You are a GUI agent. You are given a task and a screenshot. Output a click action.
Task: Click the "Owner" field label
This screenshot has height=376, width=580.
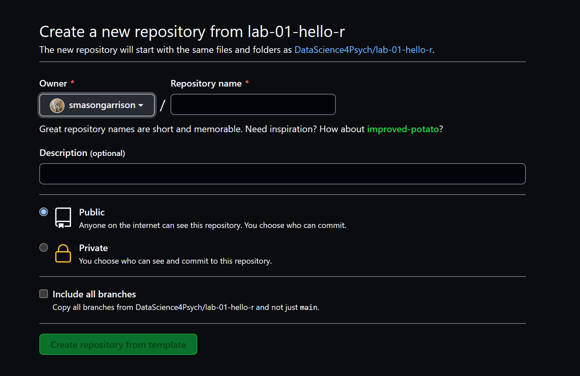point(53,84)
